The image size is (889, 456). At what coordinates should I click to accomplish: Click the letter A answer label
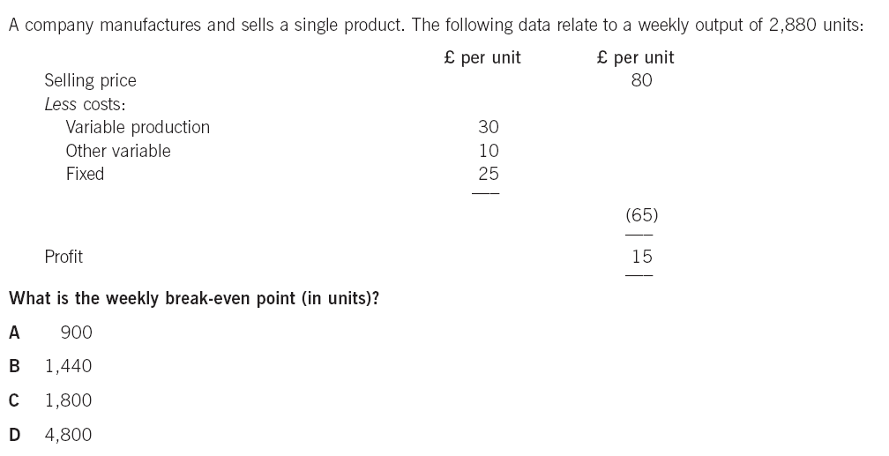point(15,333)
